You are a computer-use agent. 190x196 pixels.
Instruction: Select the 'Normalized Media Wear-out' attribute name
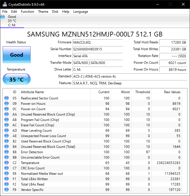click(42, 174)
